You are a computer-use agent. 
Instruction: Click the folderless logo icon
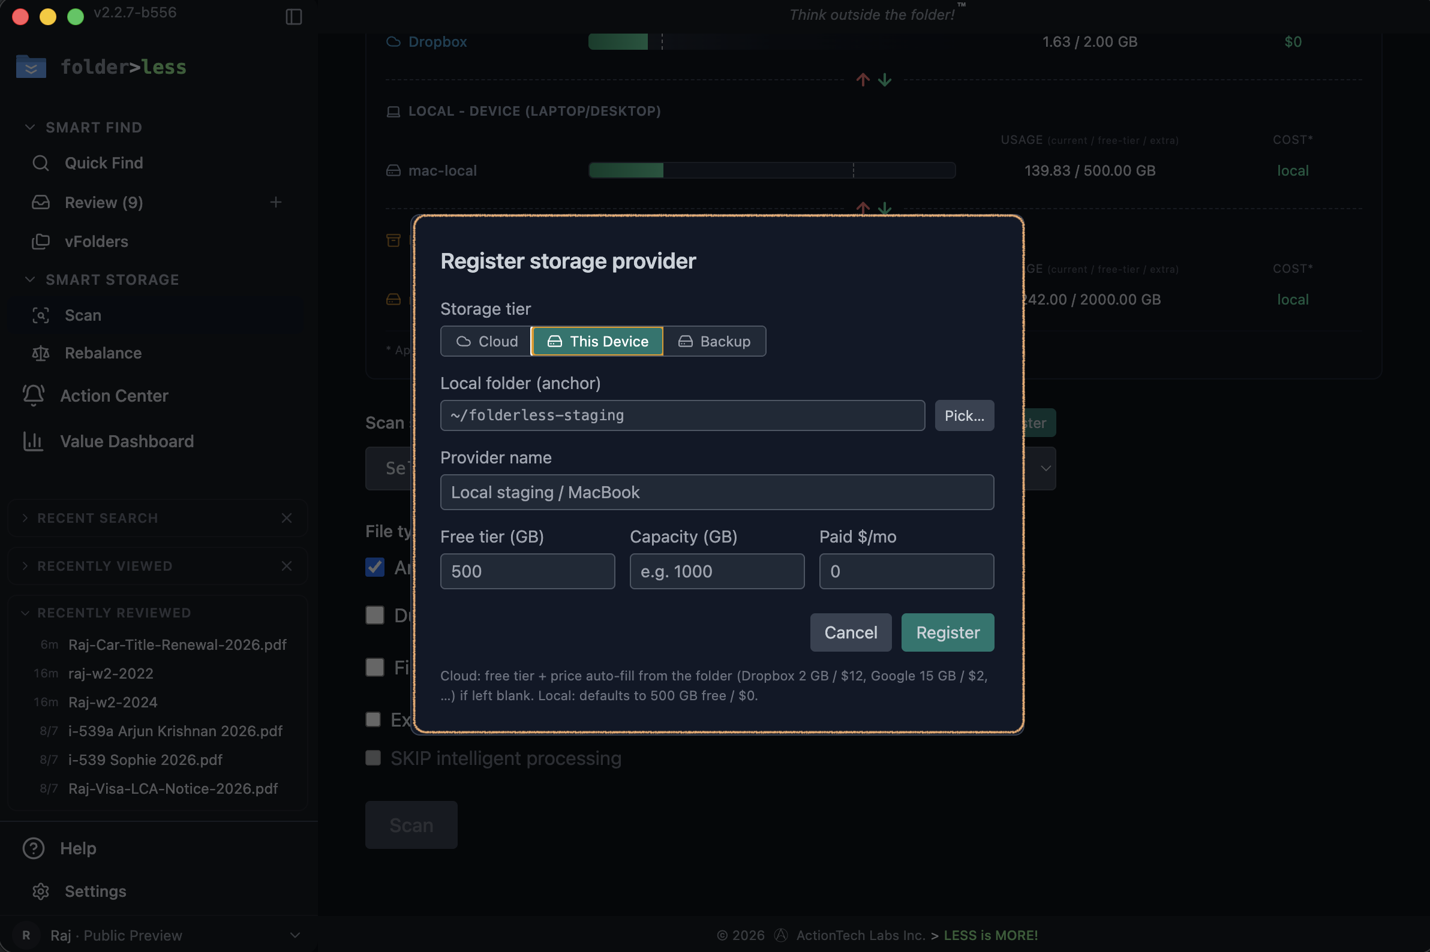tap(31, 66)
